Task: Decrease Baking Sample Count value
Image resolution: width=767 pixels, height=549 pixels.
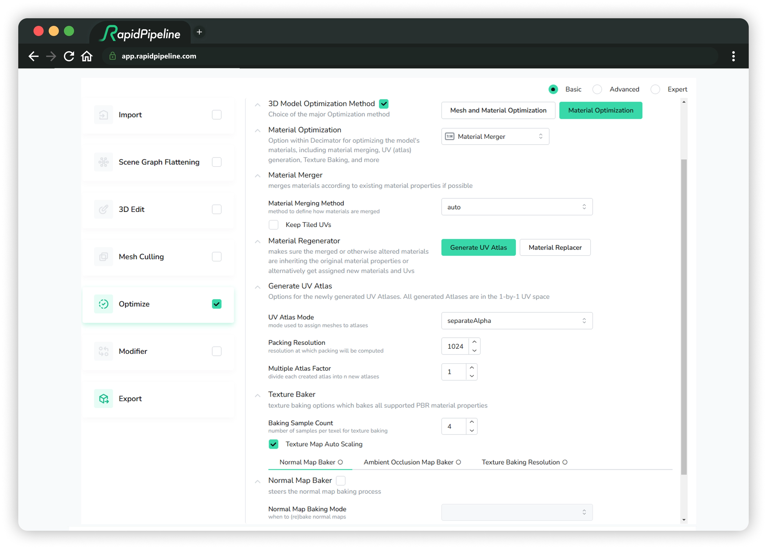Action: tap(472, 431)
